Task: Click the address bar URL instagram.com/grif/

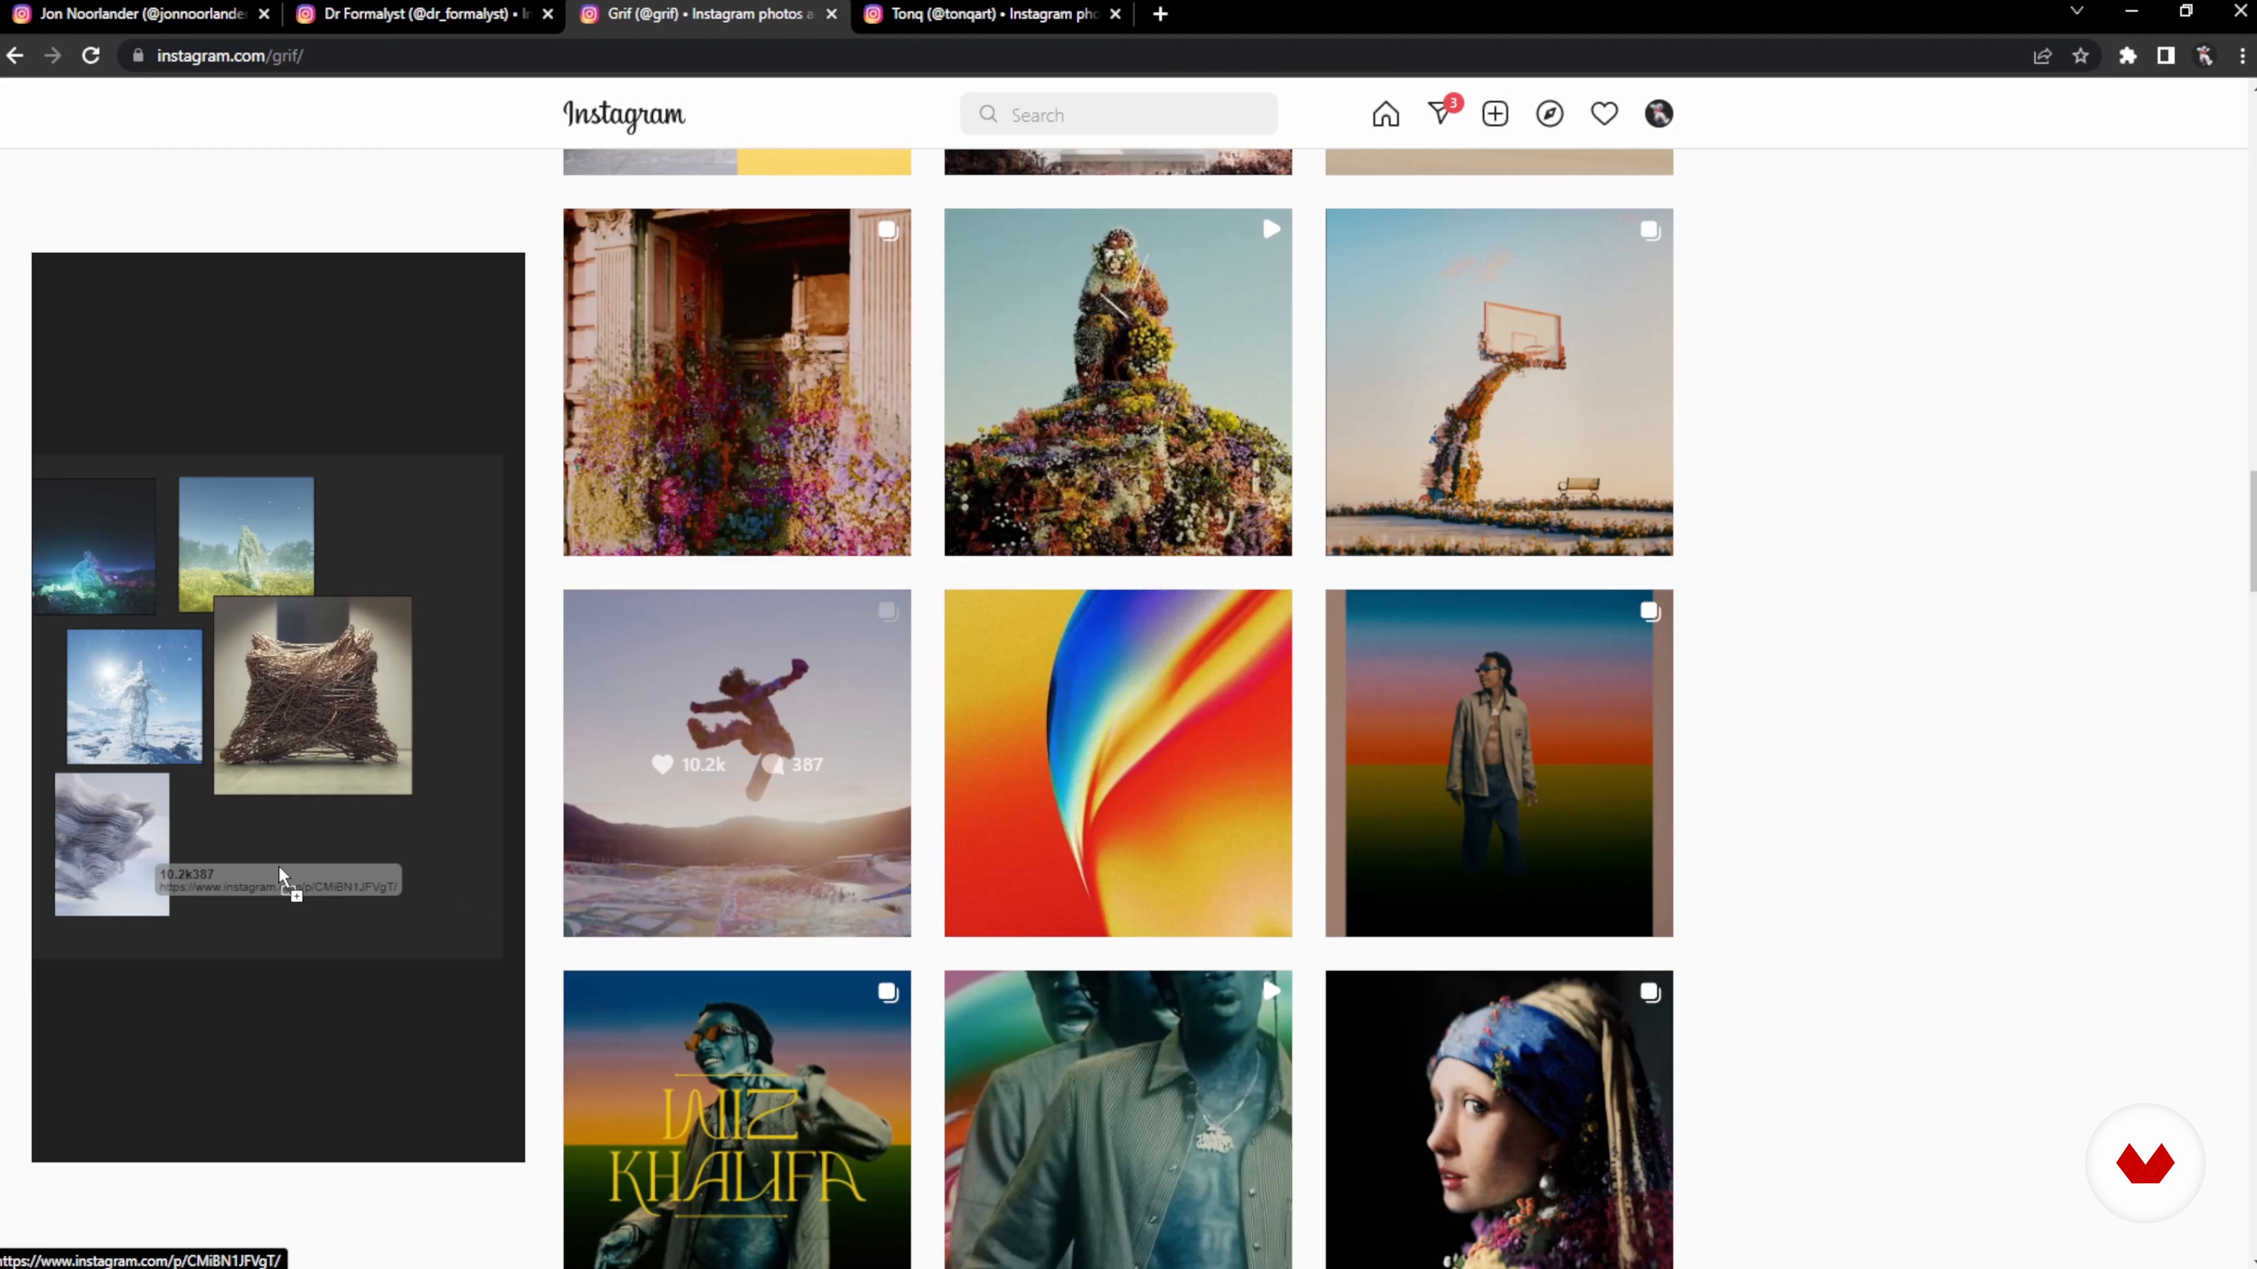Action: point(230,56)
